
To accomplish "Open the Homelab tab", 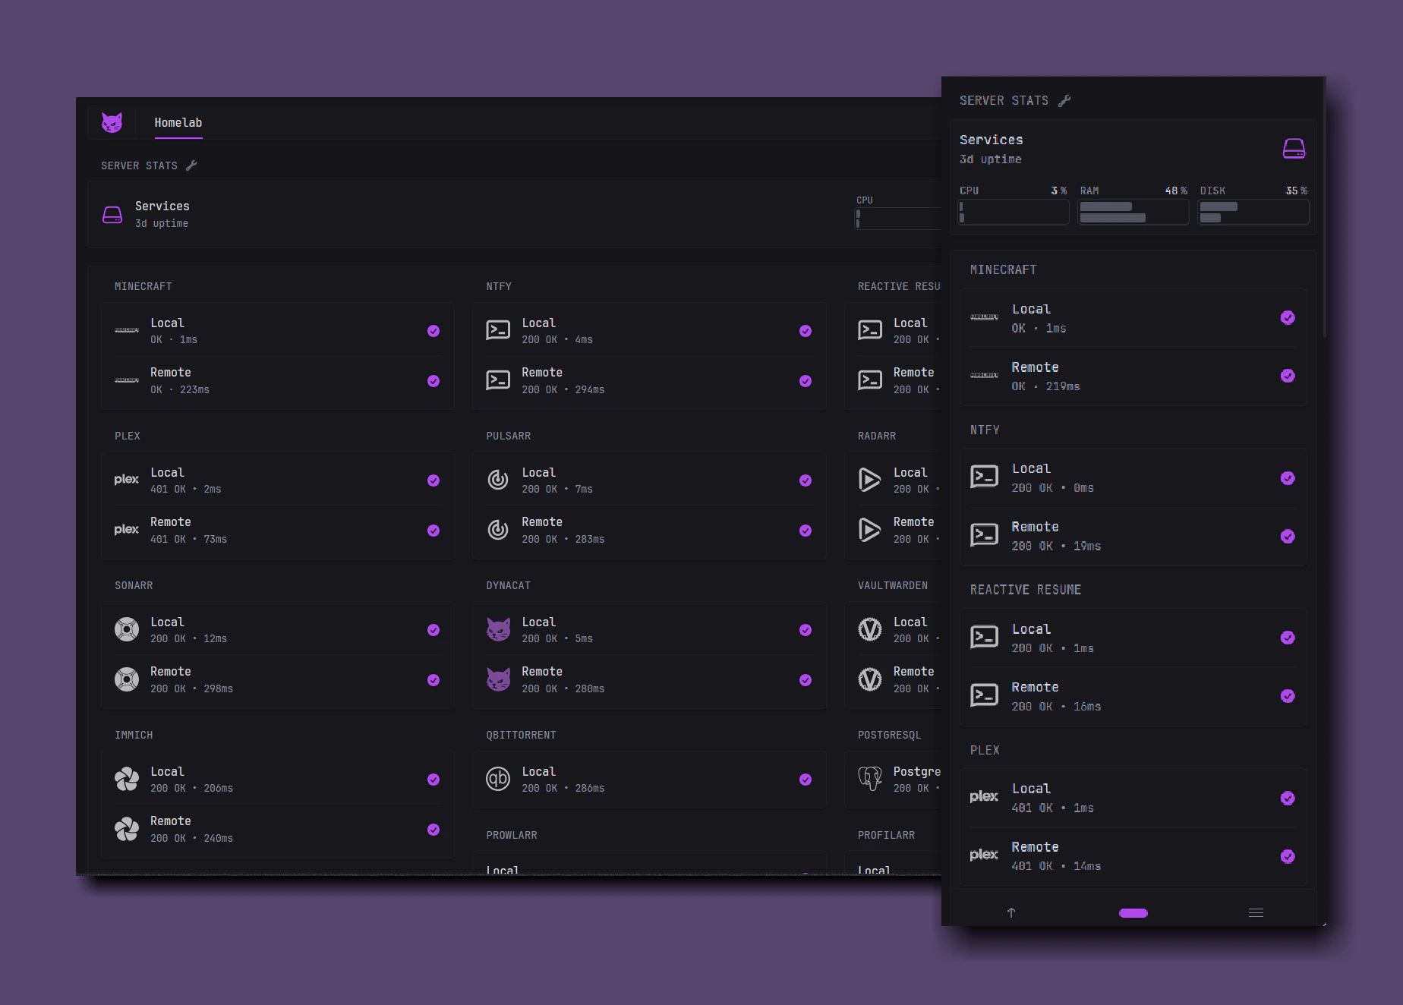I will (x=178, y=123).
